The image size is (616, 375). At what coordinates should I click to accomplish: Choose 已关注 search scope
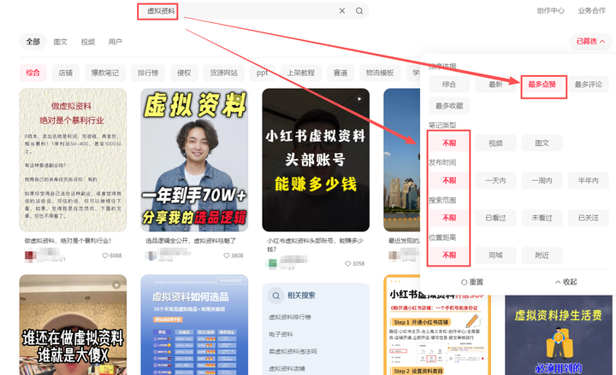pos(588,218)
